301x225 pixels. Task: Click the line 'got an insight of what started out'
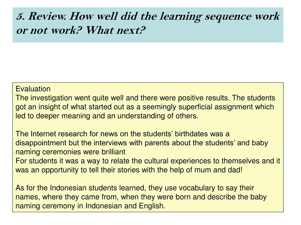145,107
